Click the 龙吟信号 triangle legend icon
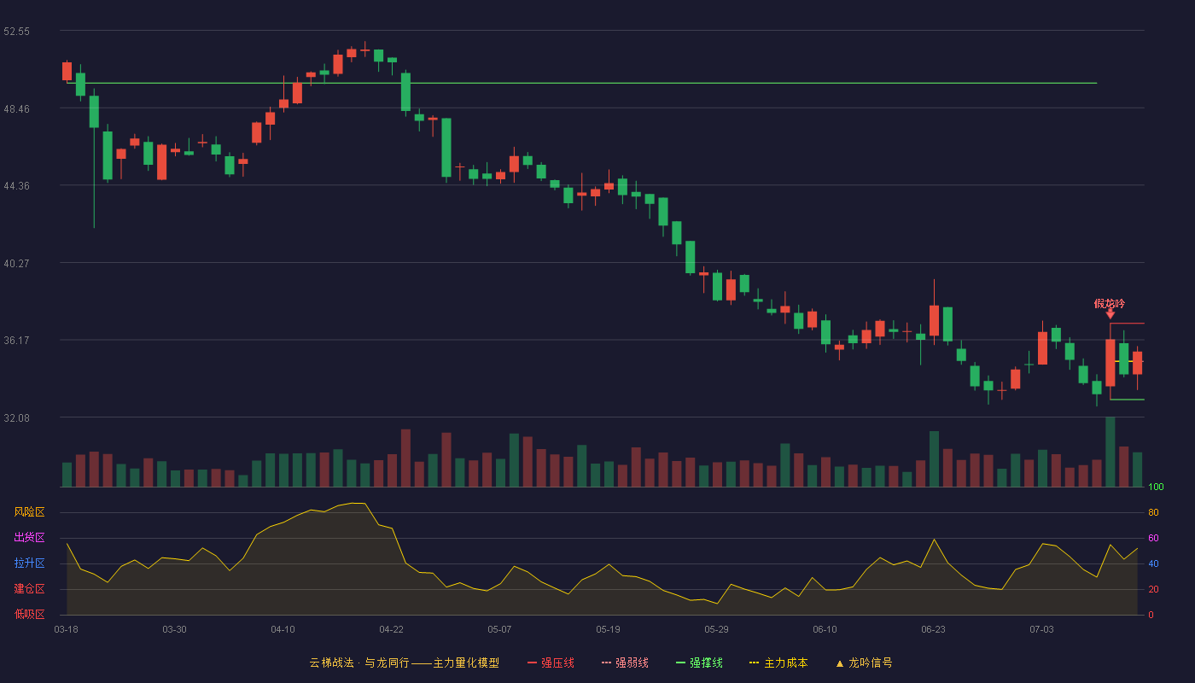This screenshot has height=683, width=1195. coord(840,663)
